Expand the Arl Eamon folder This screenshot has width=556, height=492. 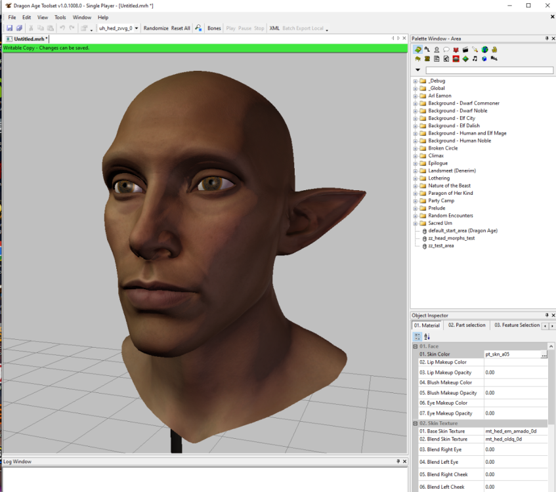[416, 96]
